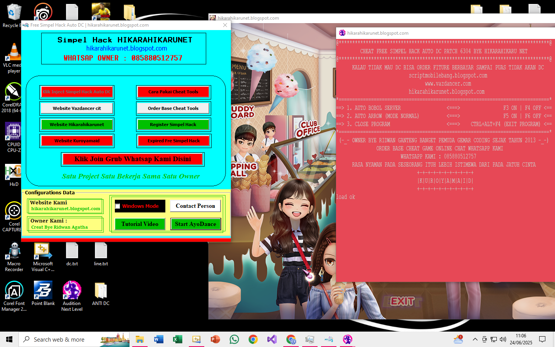Open File Explorer from taskbar
This screenshot has height=347, width=555.
click(140, 339)
